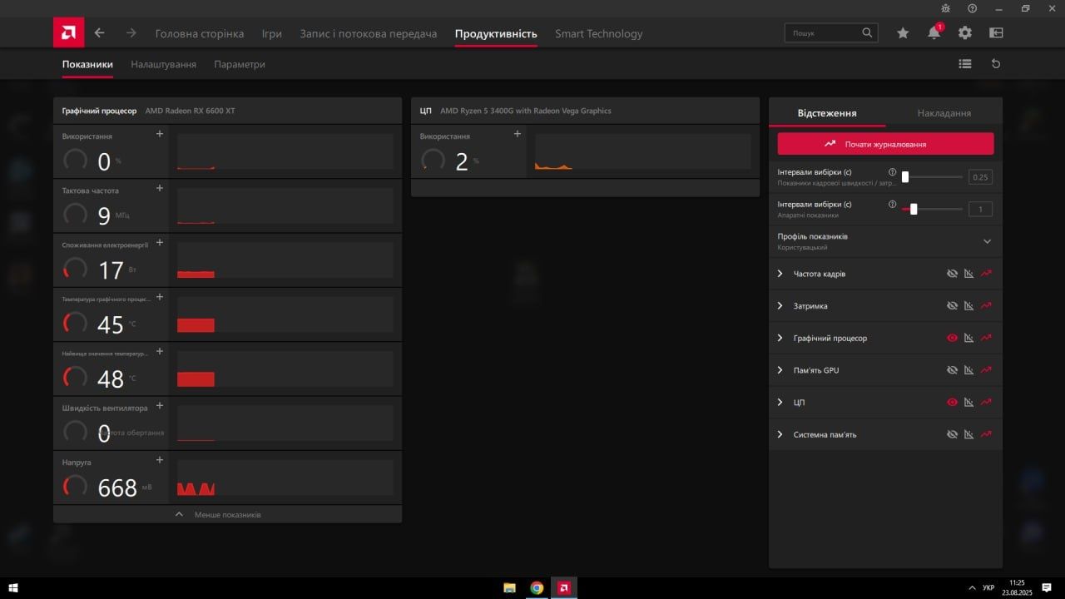Switch to Налаштування subtab
The height and width of the screenshot is (599, 1065).
point(164,64)
